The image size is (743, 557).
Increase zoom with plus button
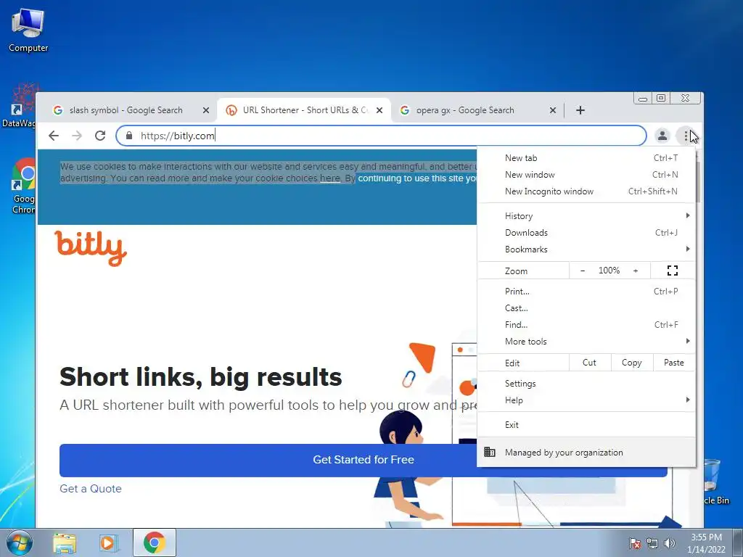pyautogui.click(x=636, y=271)
